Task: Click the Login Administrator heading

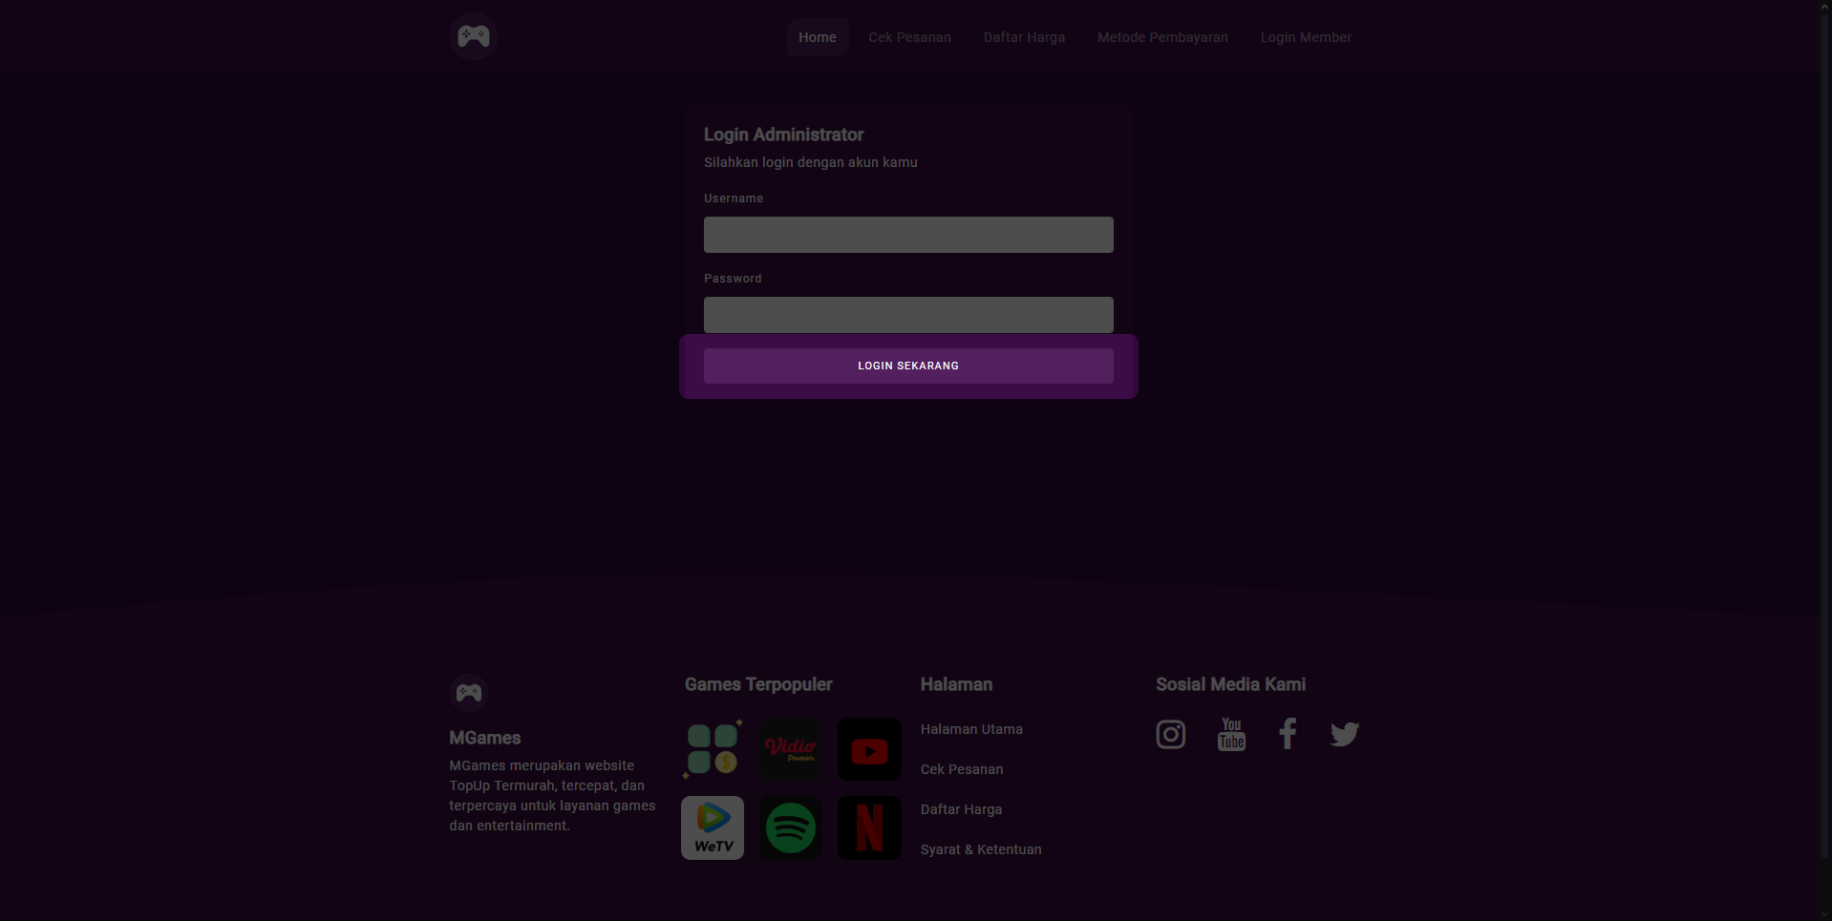Action: (783, 135)
